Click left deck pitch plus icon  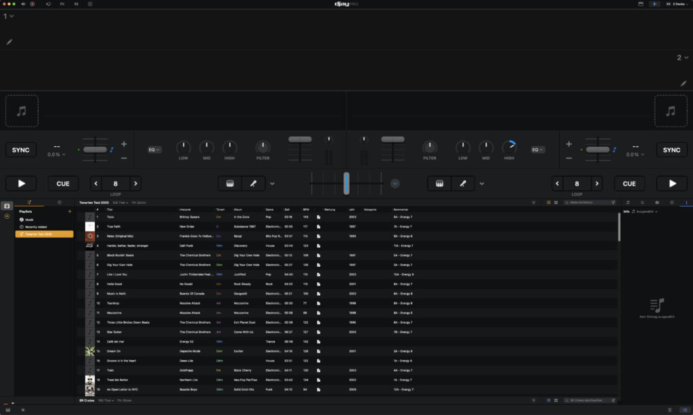coord(124,144)
